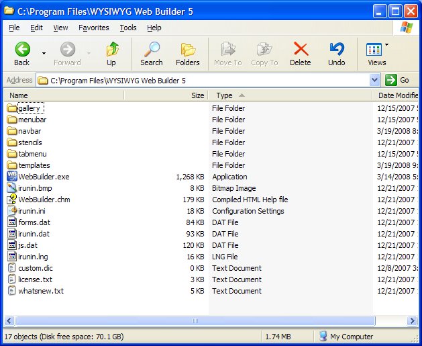Toggle the Folders pane icon
Viewport: 422px width, 346px height.
(188, 50)
